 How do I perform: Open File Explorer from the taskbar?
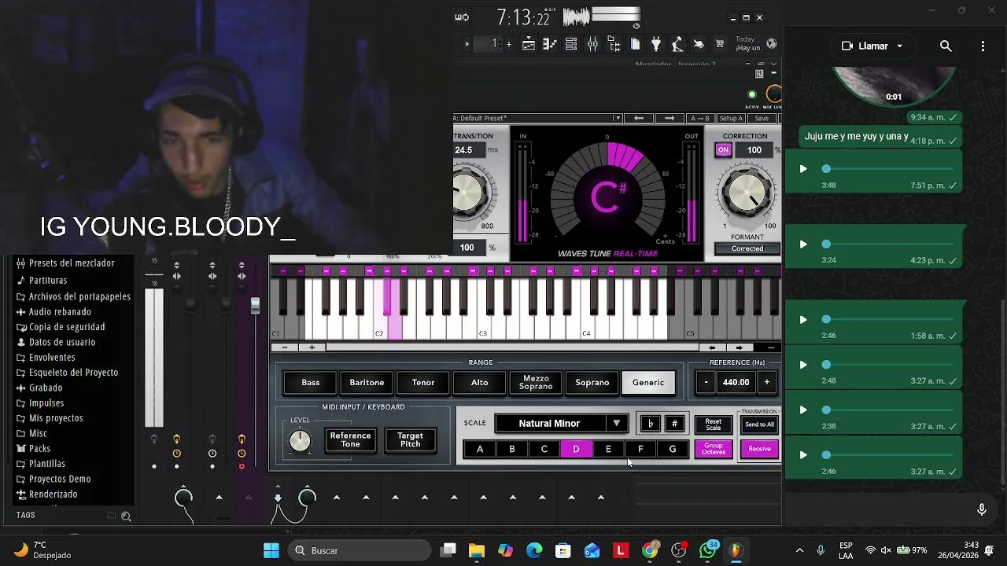(477, 550)
